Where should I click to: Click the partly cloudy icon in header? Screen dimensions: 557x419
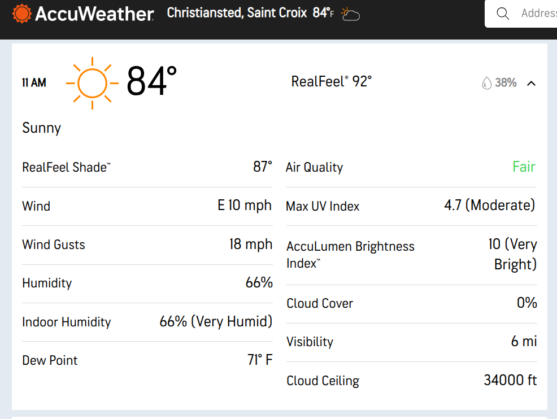coord(350,14)
